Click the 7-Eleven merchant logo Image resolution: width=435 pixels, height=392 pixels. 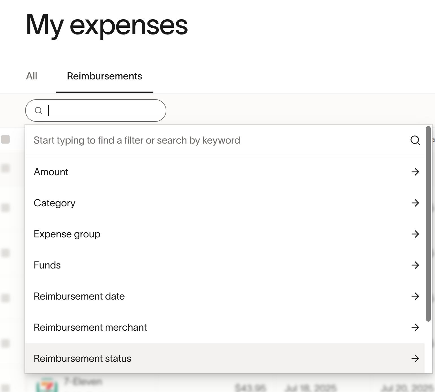pos(47,385)
